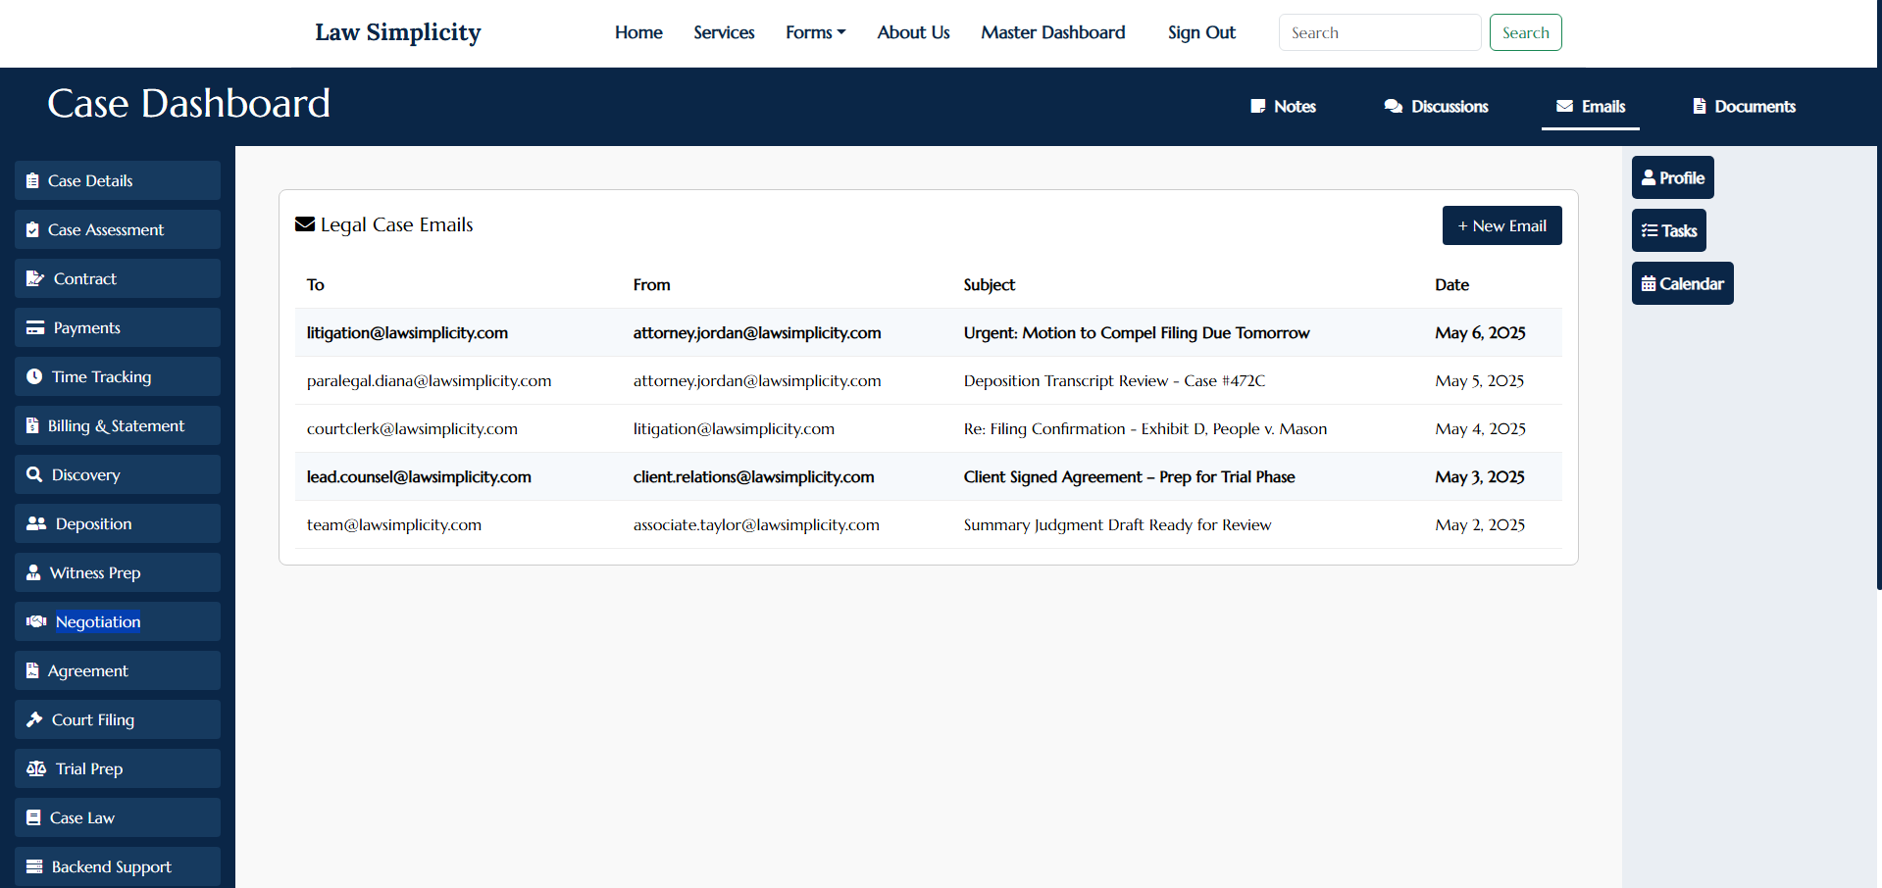Viewport: 1882px width, 888px height.
Task: Navigate to Master Dashboard
Action: click(x=1052, y=32)
